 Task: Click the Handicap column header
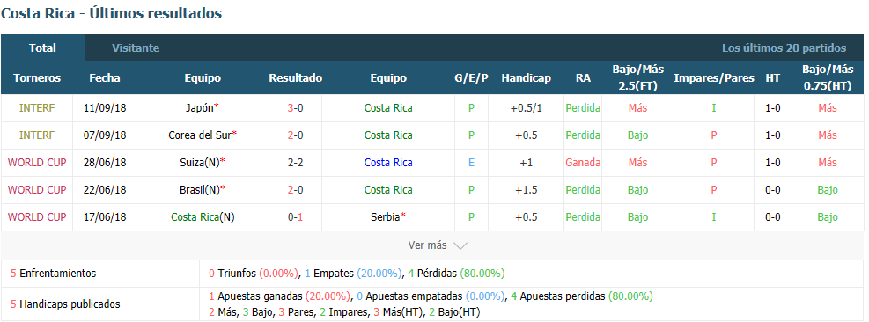tap(526, 78)
